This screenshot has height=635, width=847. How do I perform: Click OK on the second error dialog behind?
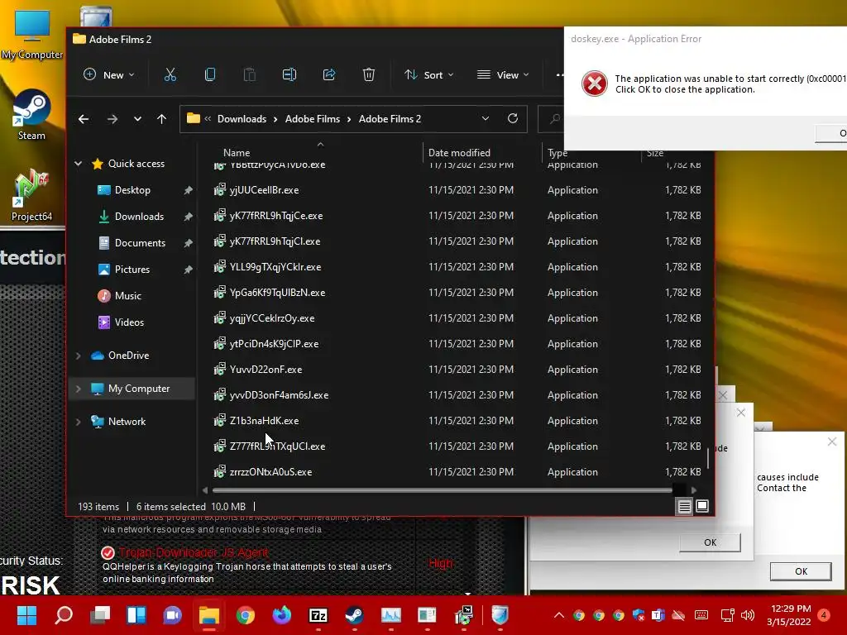[710, 542]
